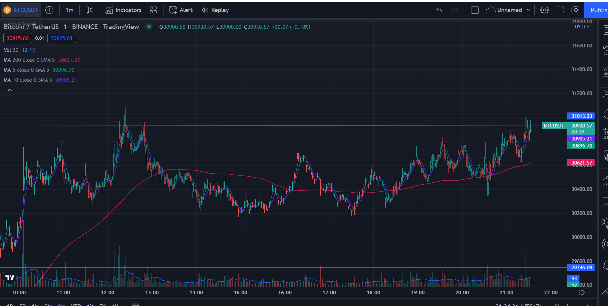The width and height of the screenshot is (608, 306).
Task: Open the Alerts clock panel in right sidebar
Action: point(605,50)
